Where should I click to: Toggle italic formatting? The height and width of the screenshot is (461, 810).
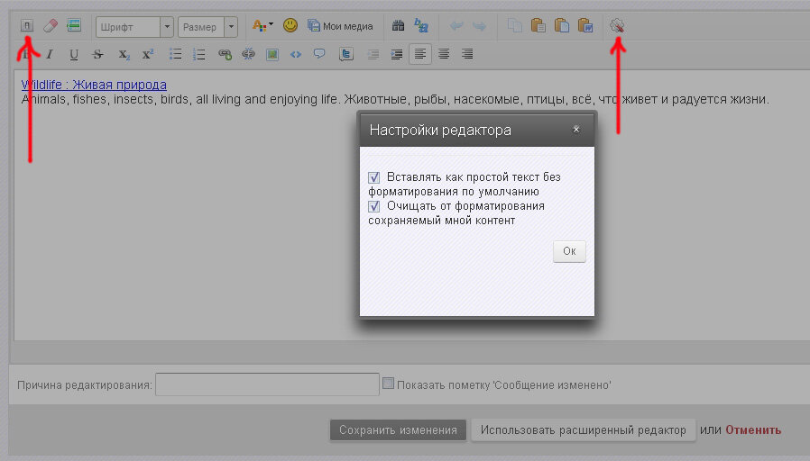(x=51, y=54)
